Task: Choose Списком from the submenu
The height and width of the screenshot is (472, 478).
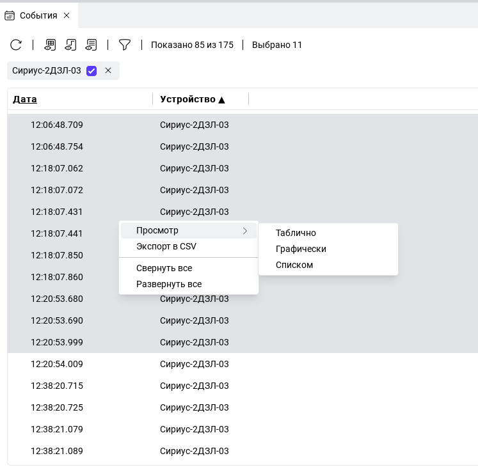Action: pyautogui.click(x=294, y=265)
